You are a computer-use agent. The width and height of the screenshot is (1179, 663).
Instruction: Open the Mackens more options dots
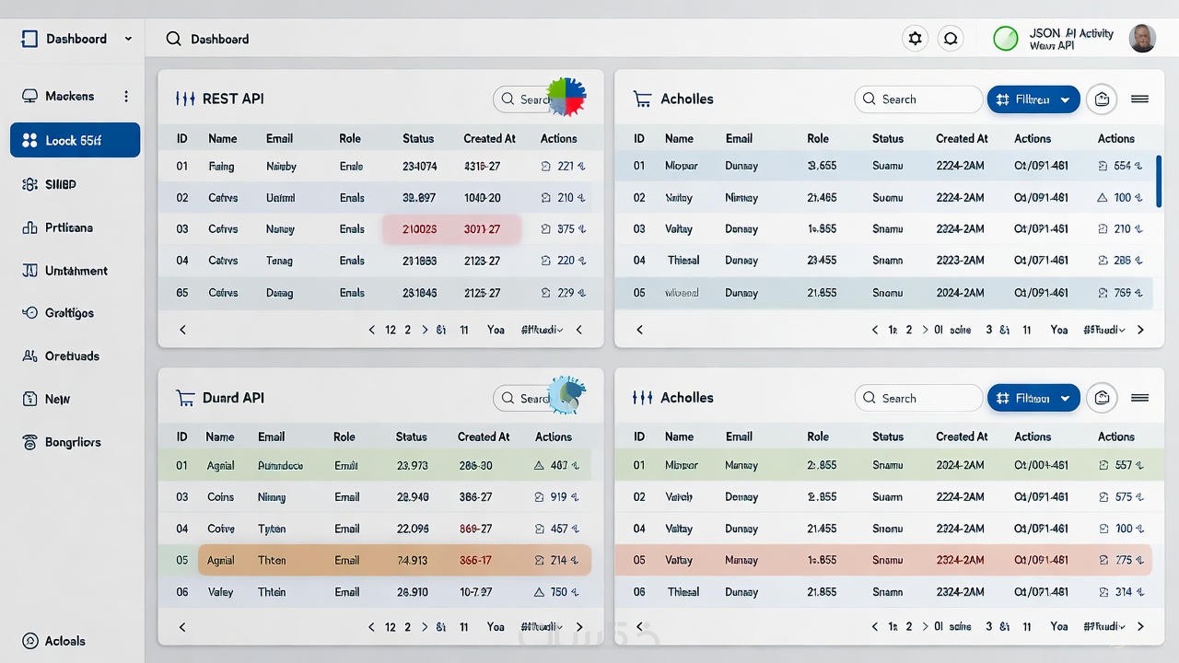point(126,96)
